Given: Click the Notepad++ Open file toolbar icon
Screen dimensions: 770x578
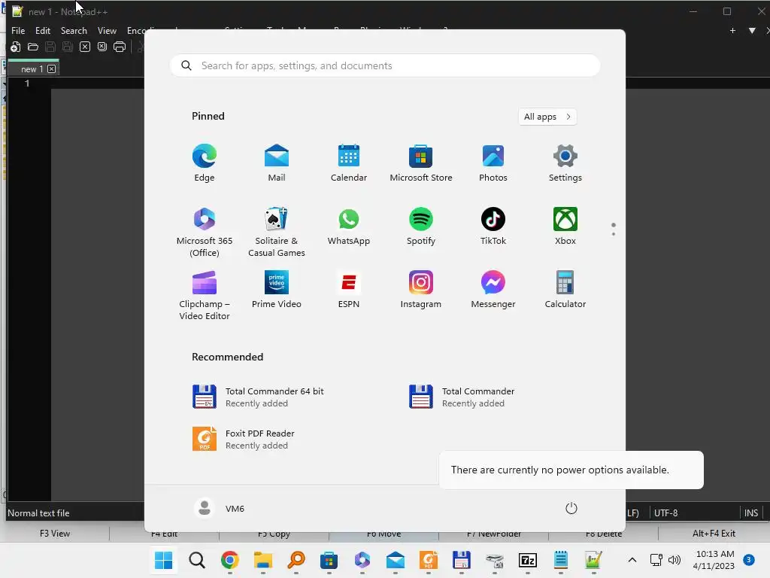Looking at the screenshot, I should pos(33,47).
